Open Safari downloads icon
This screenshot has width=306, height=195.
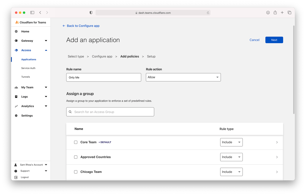[x=268, y=12]
